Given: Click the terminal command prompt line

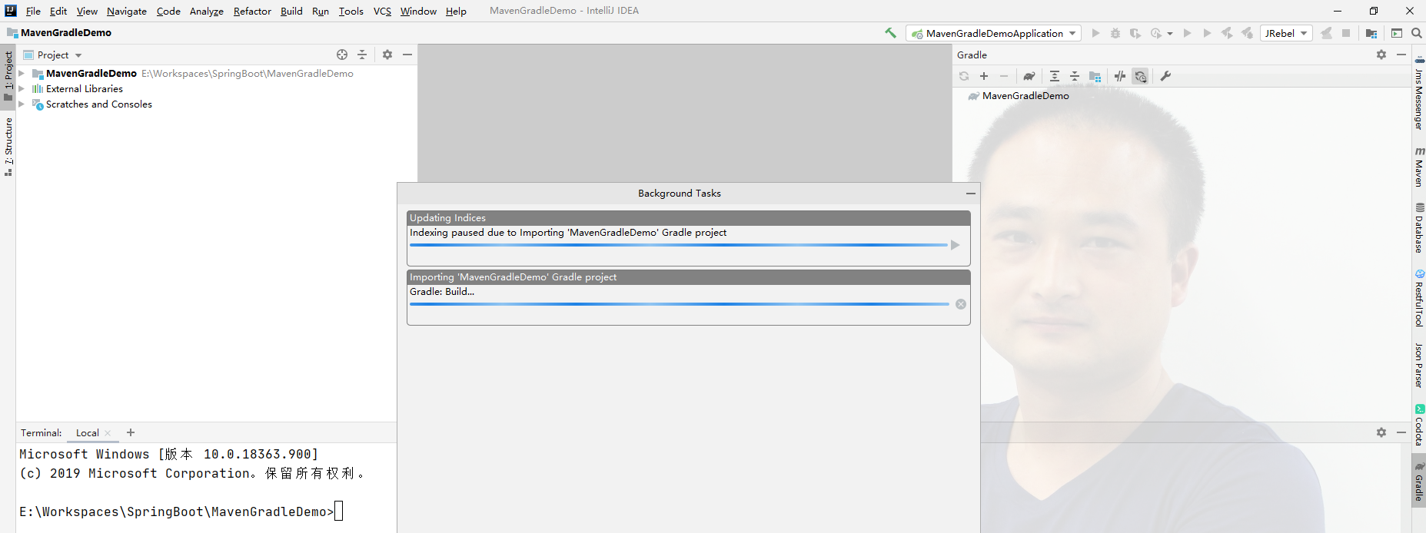Looking at the screenshot, I should 181,511.
